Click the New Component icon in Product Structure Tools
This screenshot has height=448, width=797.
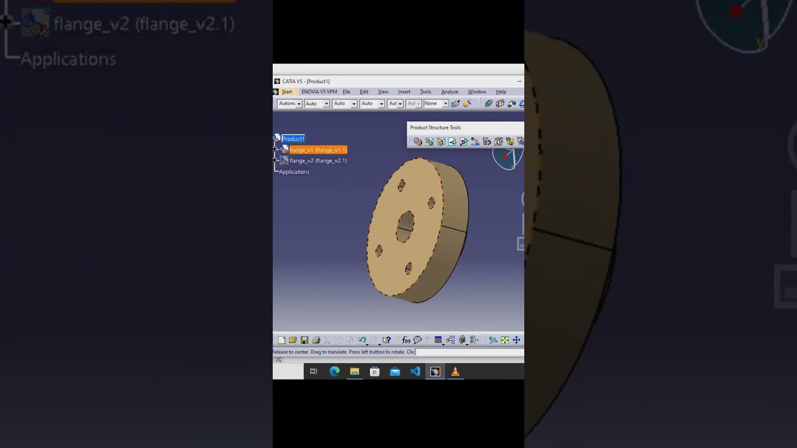[x=418, y=142]
